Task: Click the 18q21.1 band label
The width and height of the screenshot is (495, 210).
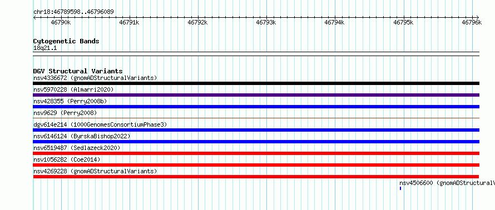Action: point(45,48)
